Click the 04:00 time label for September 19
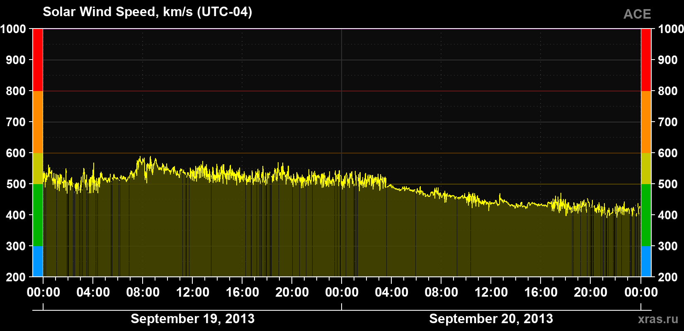 tap(93, 293)
